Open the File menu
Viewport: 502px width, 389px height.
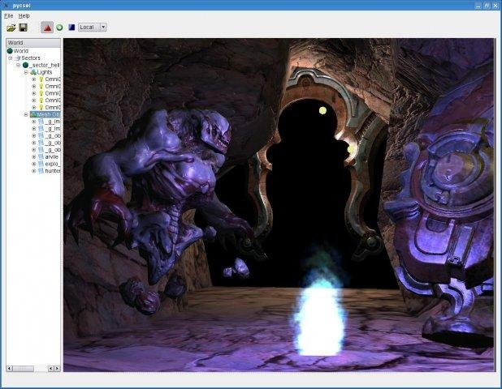(x=9, y=15)
